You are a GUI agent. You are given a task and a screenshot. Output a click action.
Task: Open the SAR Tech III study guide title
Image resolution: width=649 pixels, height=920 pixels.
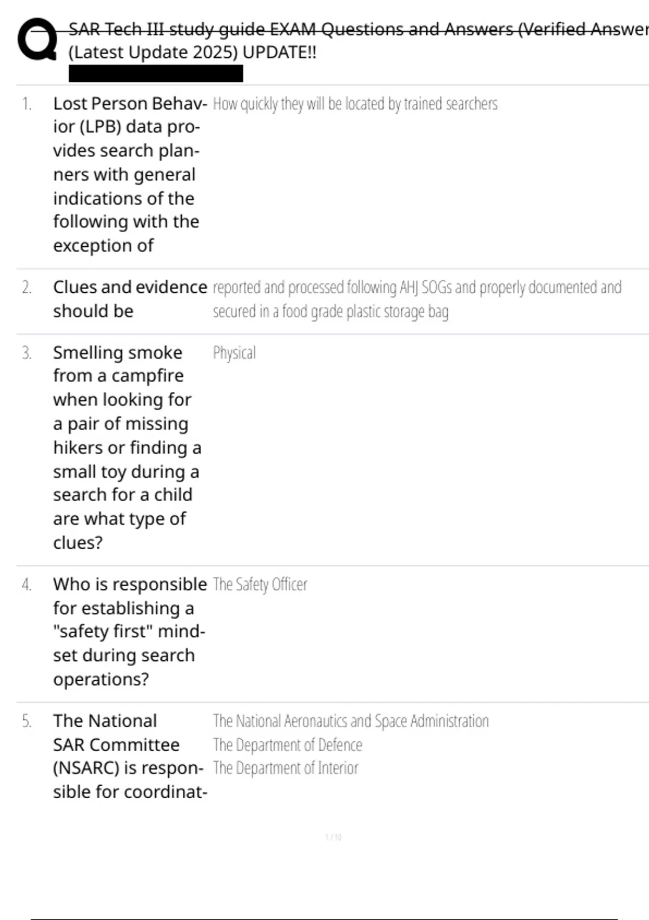[357, 29]
